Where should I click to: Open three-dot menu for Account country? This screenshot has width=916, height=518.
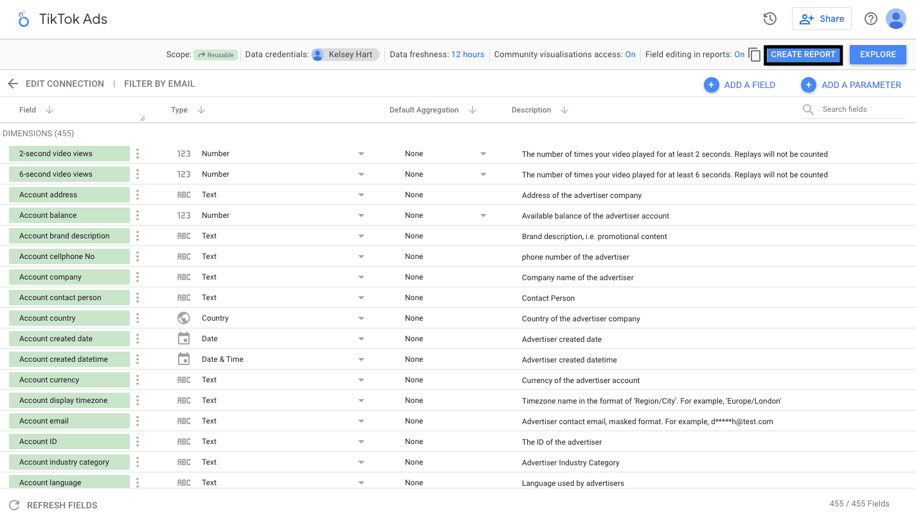click(138, 318)
